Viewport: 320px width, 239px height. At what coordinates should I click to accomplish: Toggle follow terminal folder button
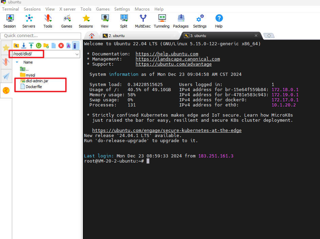point(76,46)
